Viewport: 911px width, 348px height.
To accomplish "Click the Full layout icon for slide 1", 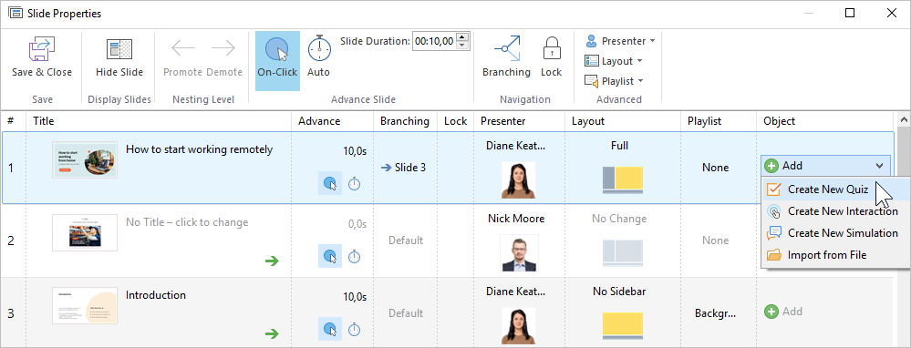I will [x=623, y=180].
